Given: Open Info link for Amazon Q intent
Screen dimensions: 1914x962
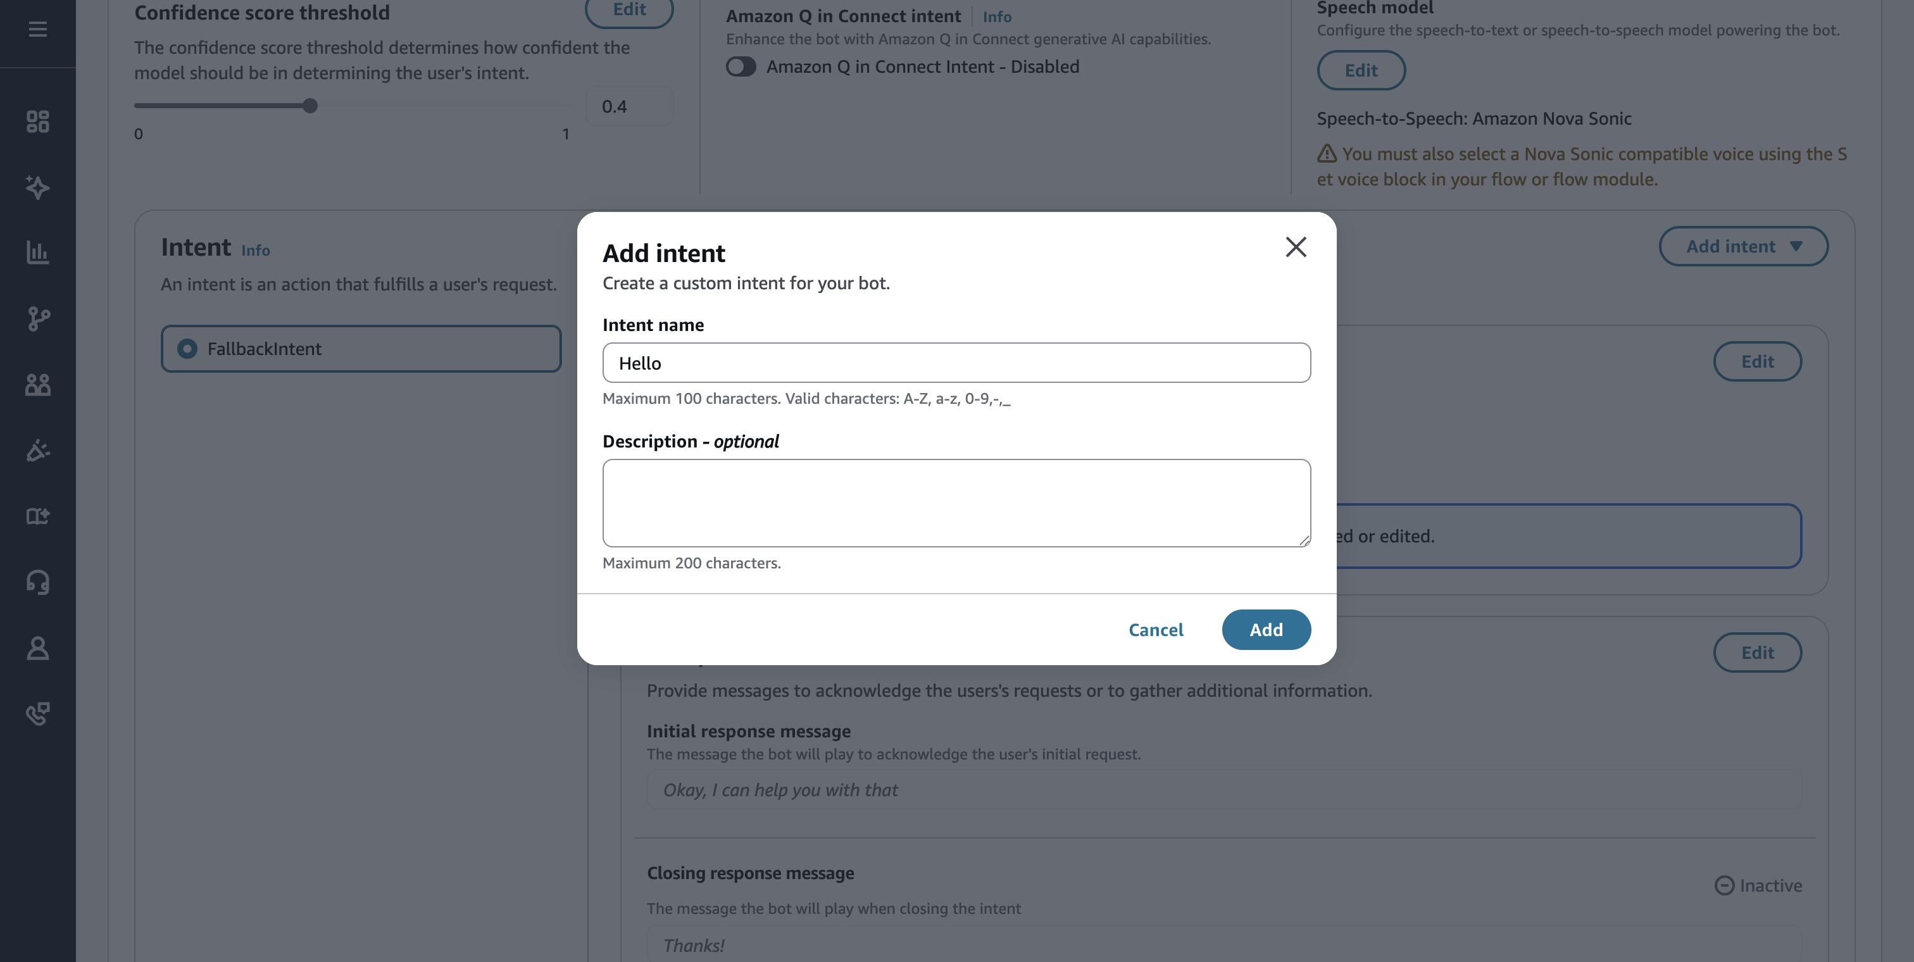Looking at the screenshot, I should (x=996, y=16).
